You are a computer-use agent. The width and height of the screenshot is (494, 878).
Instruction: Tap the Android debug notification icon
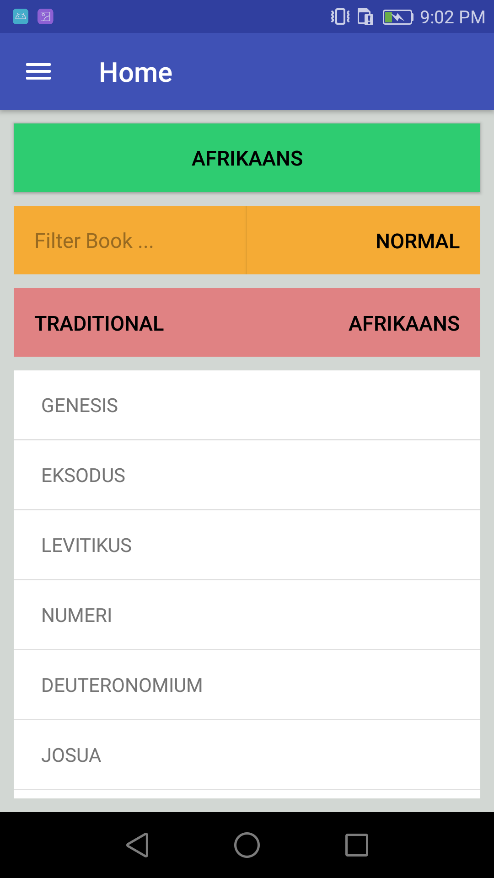tap(21, 17)
